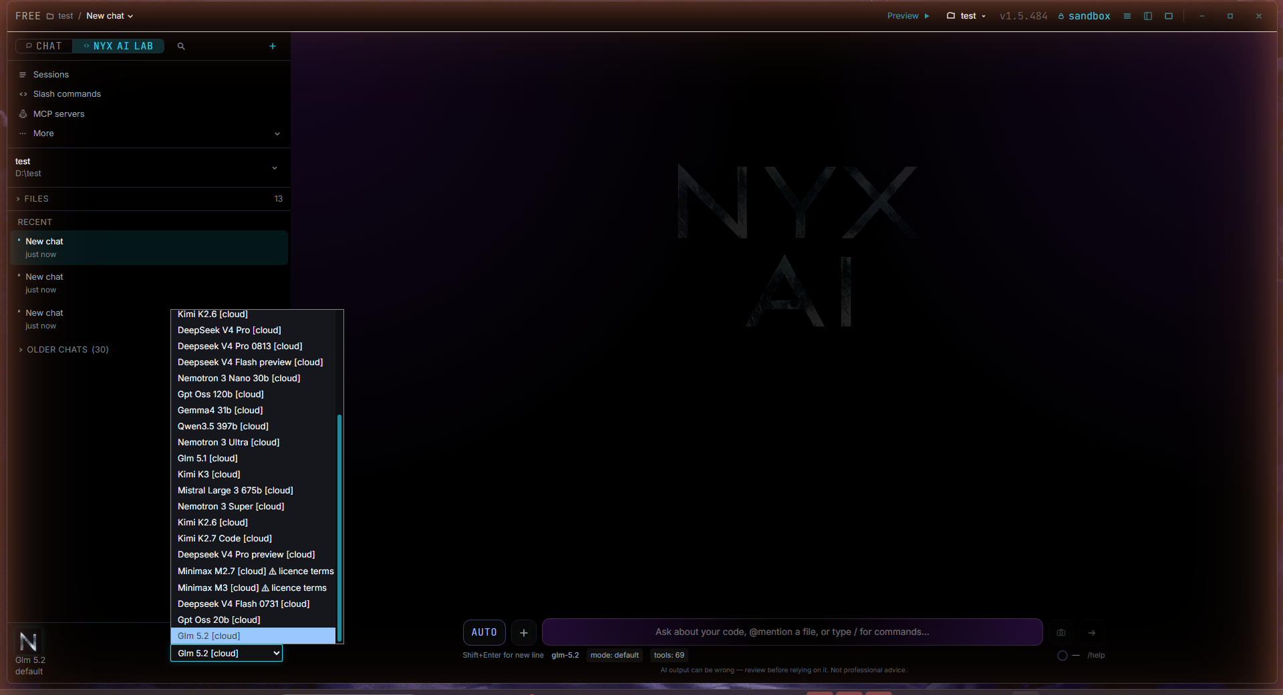The image size is (1283, 695).
Task: Select Nemotron 3 Ultra [cloud]
Action: tap(253, 443)
